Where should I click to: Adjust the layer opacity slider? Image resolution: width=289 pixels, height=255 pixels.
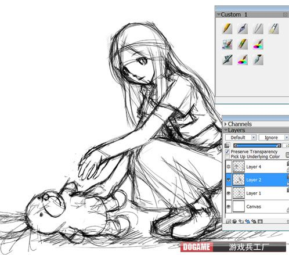point(257,146)
